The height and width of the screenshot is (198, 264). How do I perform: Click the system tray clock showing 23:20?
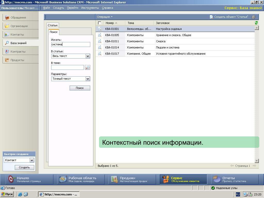[258, 194]
